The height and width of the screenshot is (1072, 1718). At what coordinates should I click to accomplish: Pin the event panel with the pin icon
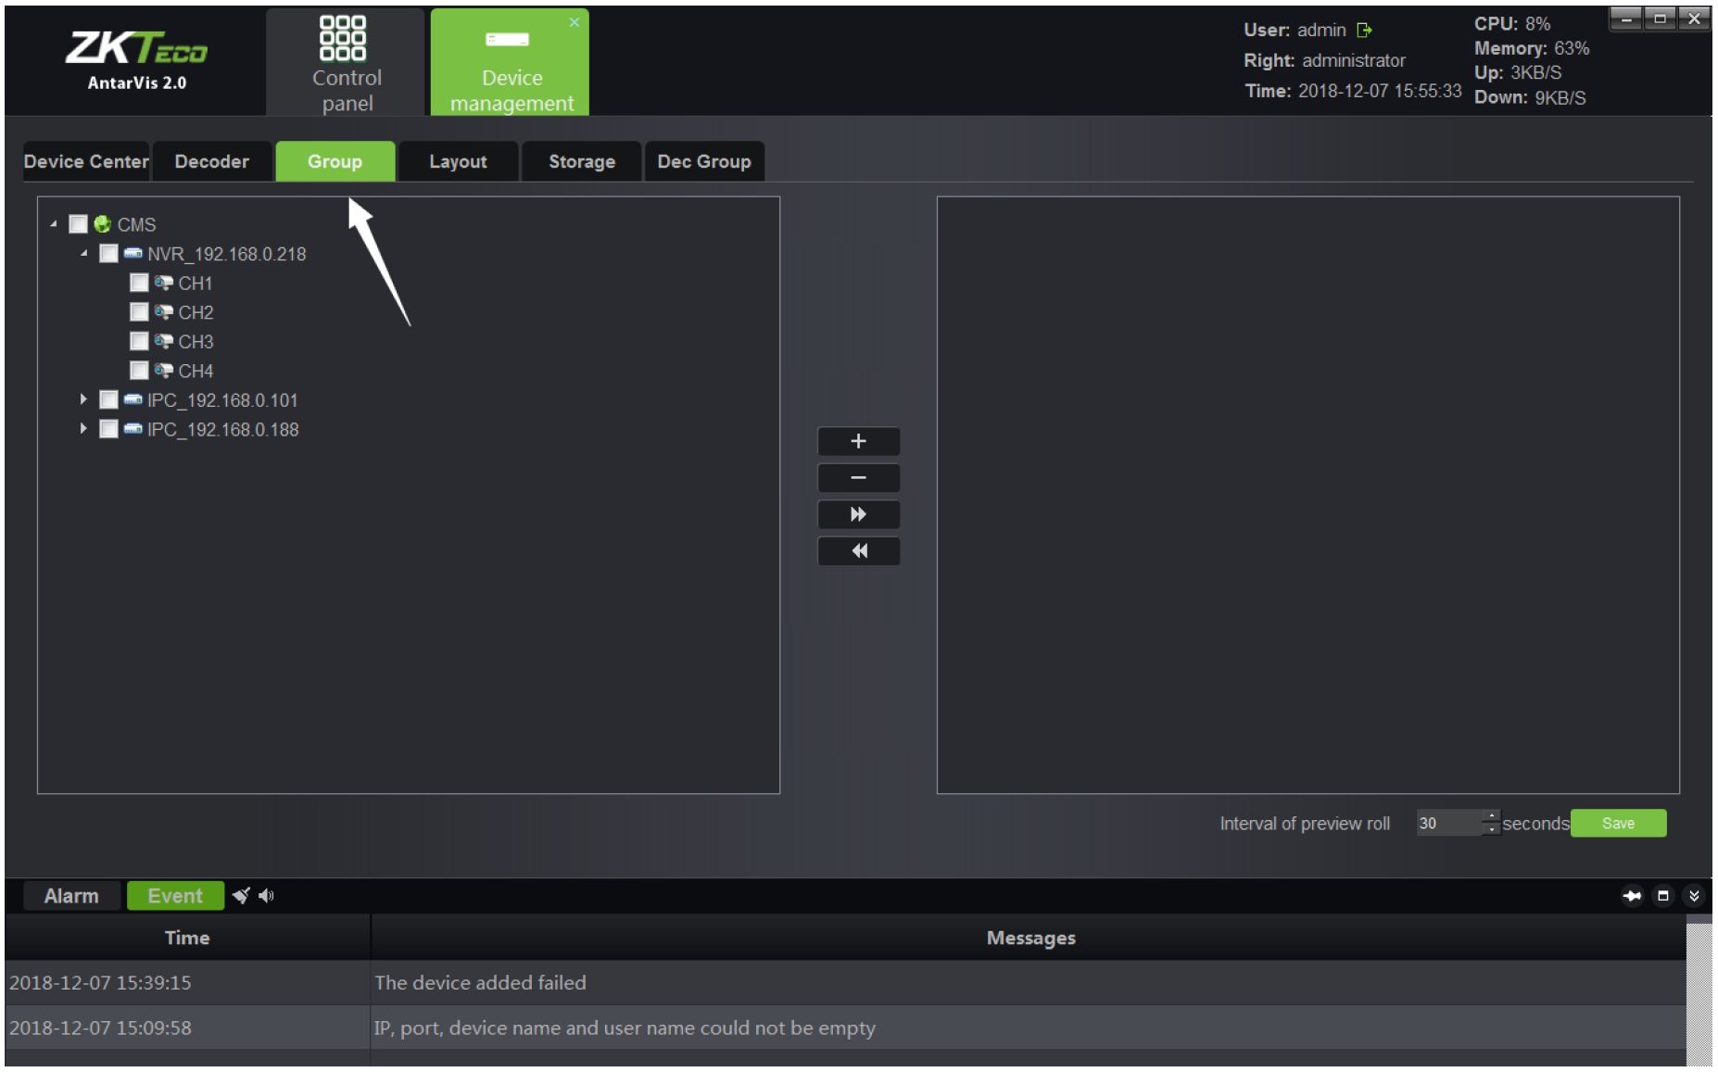click(1632, 896)
